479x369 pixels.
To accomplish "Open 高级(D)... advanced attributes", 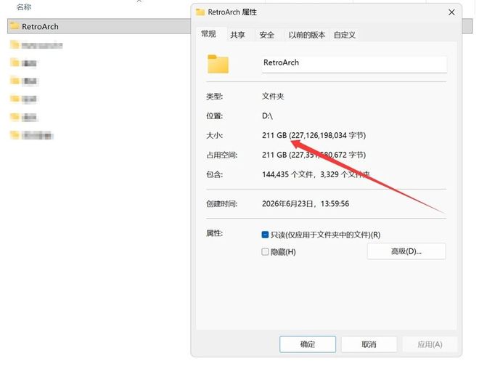I will 406,251.
